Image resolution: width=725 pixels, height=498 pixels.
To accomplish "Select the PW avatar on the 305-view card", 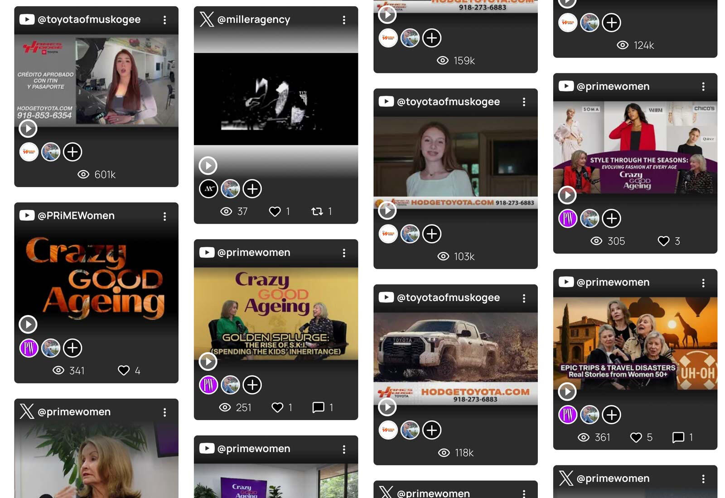I will [568, 218].
